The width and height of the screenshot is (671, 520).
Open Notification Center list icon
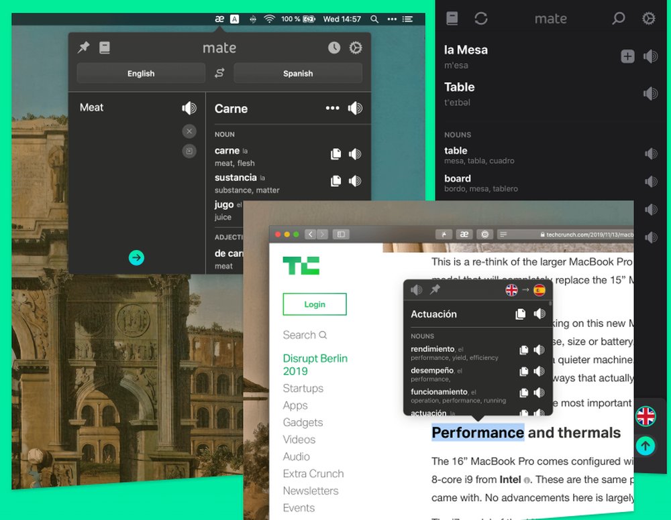(408, 19)
